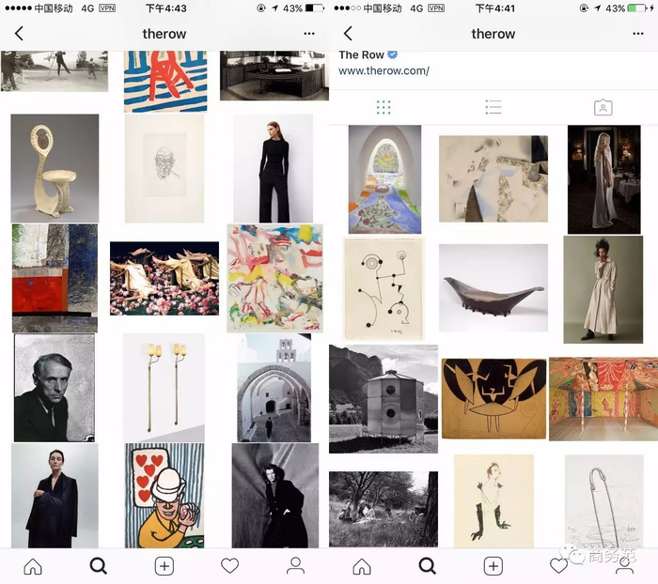This screenshot has width=658, height=584.
Task: Open pale collage artwork post
Action: pyautogui.click(x=493, y=179)
